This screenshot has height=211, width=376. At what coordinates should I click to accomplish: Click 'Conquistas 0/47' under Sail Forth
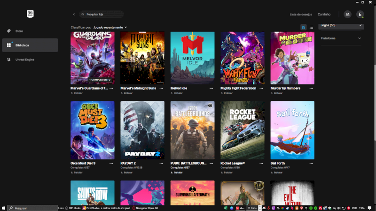pyautogui.click(x=280, y=168)
